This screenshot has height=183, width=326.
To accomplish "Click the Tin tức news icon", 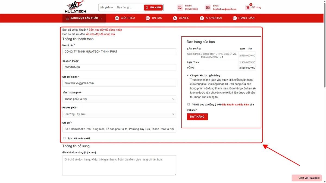I will (148, 18).
